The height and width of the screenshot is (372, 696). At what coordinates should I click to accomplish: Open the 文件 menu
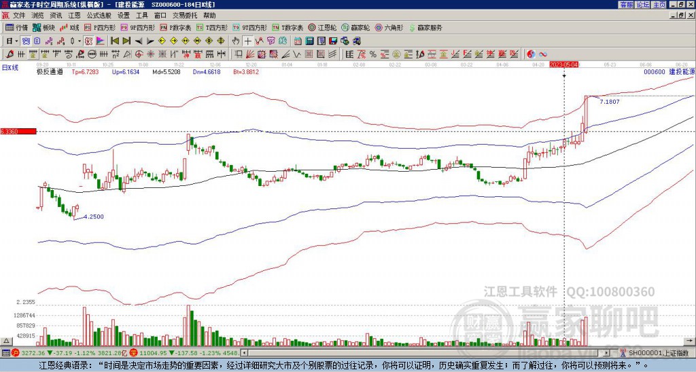click(19, 16)
